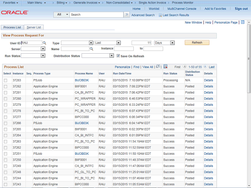Switch to the Server List tab
The width and height of the screenshot is (251, 188).
pos(34,27)
